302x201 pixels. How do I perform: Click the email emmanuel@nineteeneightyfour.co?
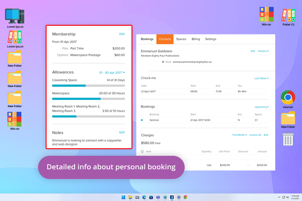pos(192,62)
